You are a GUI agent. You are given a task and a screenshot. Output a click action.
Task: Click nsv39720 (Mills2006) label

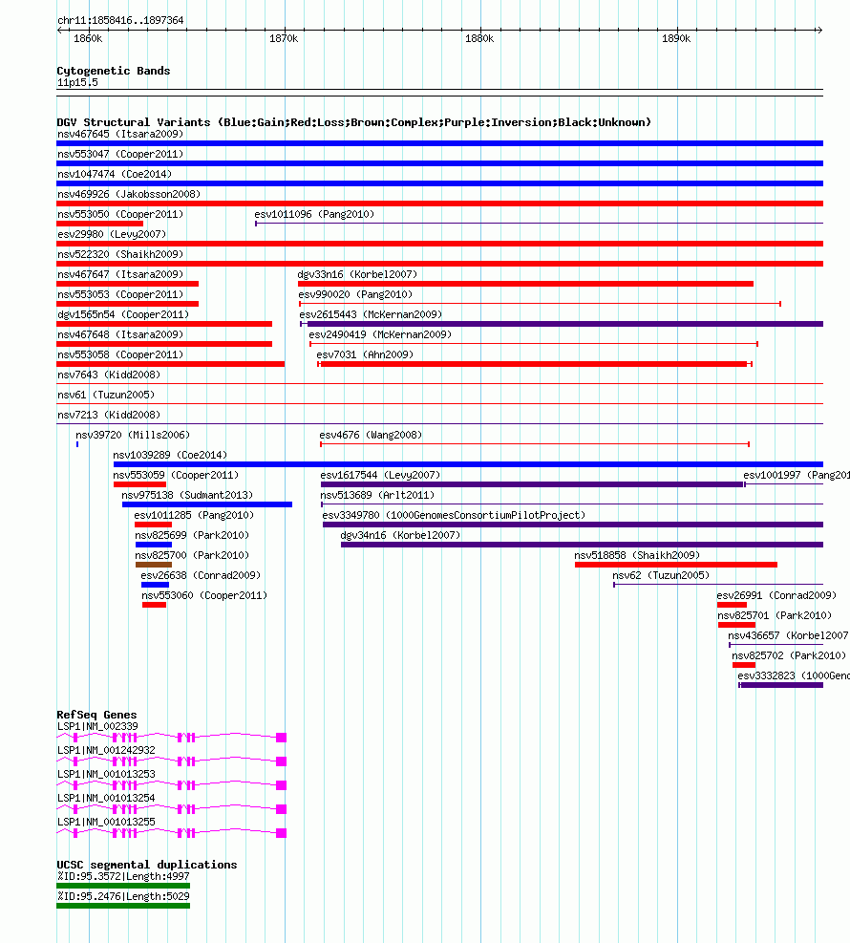point(133,435)
